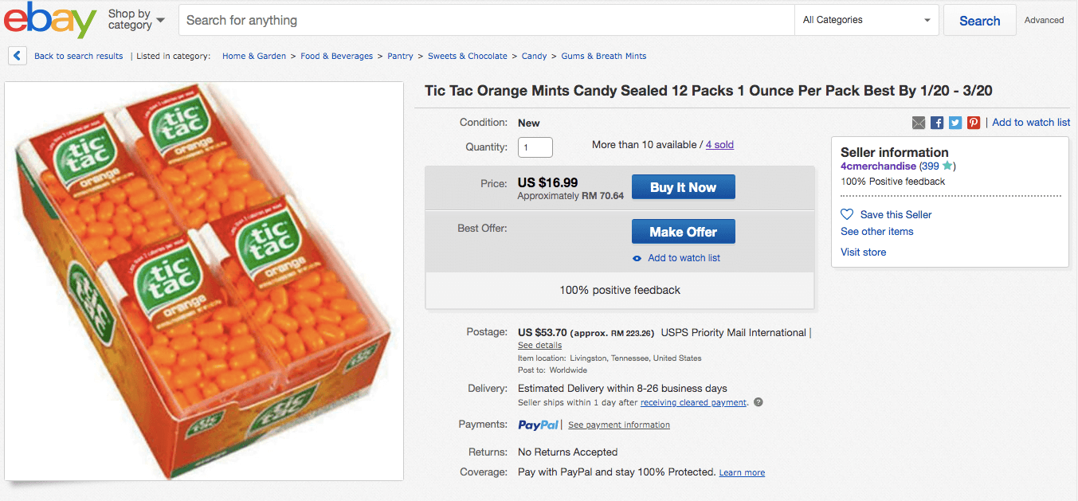The height and width of the screenshot is (501, 1078).
Task: Share listing on Pinterest
Action: [x=974, y=123]
